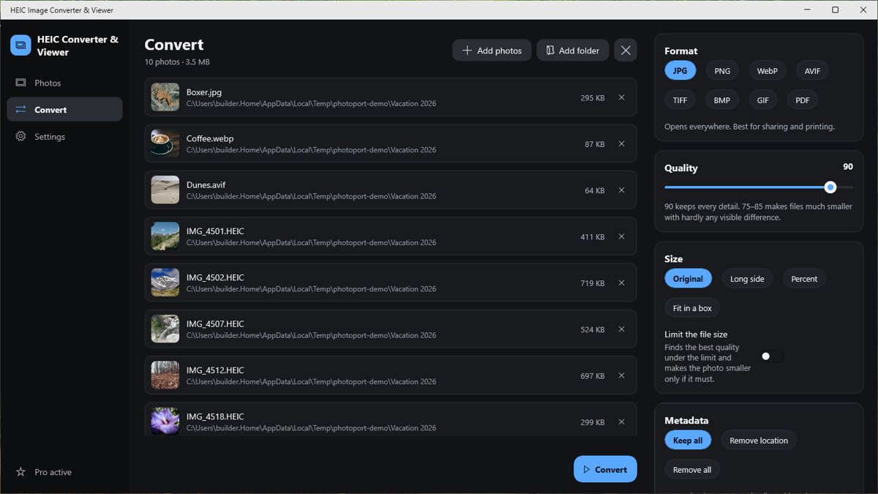878x494 pixels.
Task: Click the IMG_4501.HEIC mountain thumbnail
Action: [x=165, y=236]
